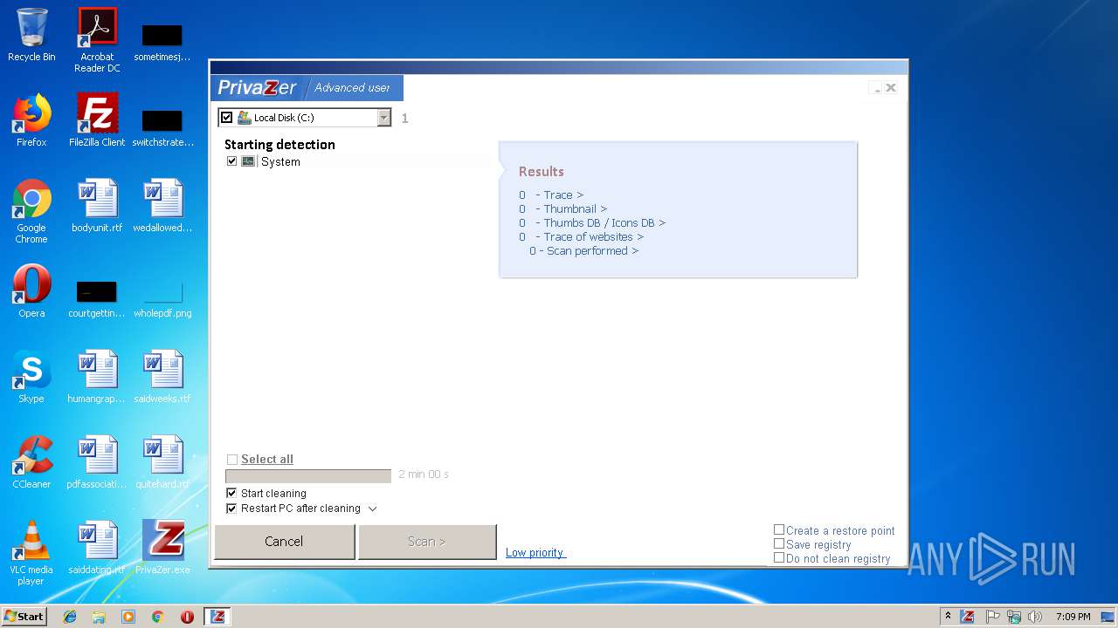Open volume control in system tray
Screen dimensions: 1118x628
(1035, 617)
